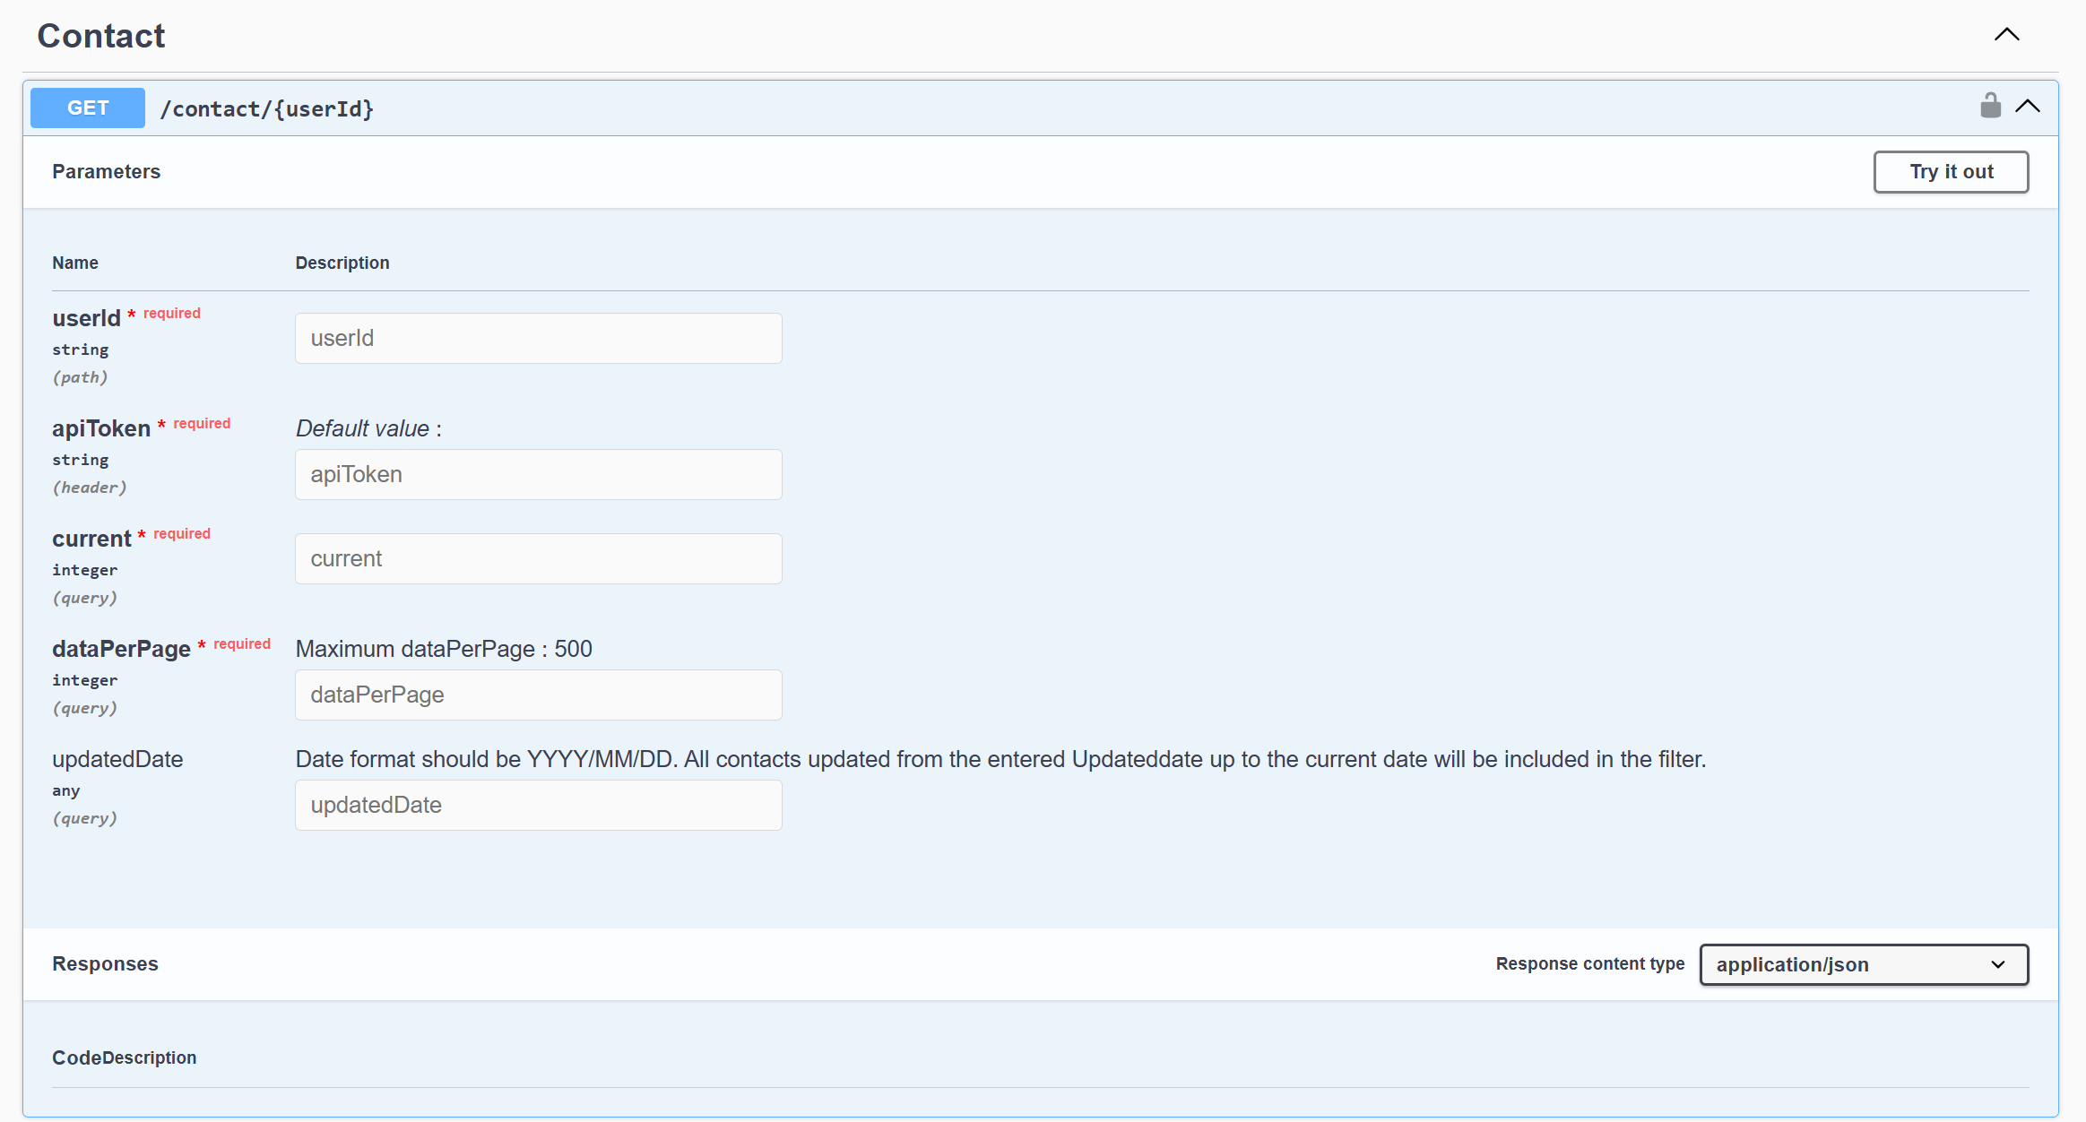
Task: Open the Response content type dropdown
Action: click(1863, 964)
